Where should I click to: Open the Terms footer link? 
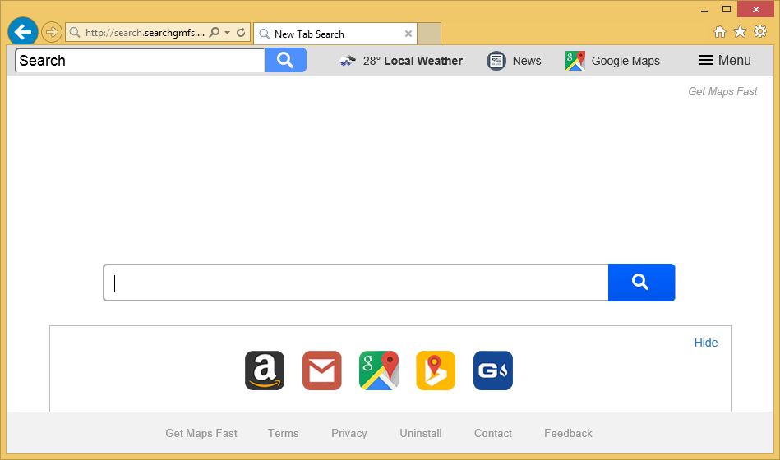283,433
